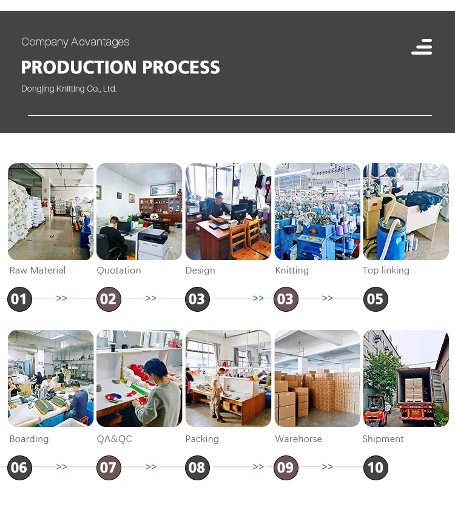Screen dimensions: 455x507
Task: Click the Packing label text
Action: (x=202, y=439)
